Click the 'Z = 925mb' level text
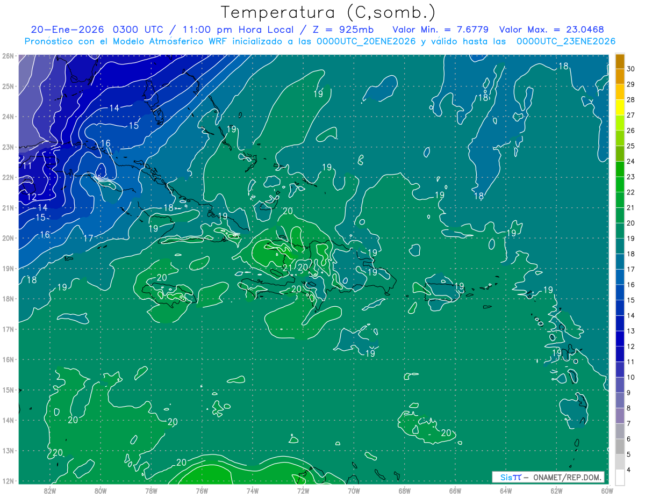Screen dimensions: 645x498 coord(342,30)
